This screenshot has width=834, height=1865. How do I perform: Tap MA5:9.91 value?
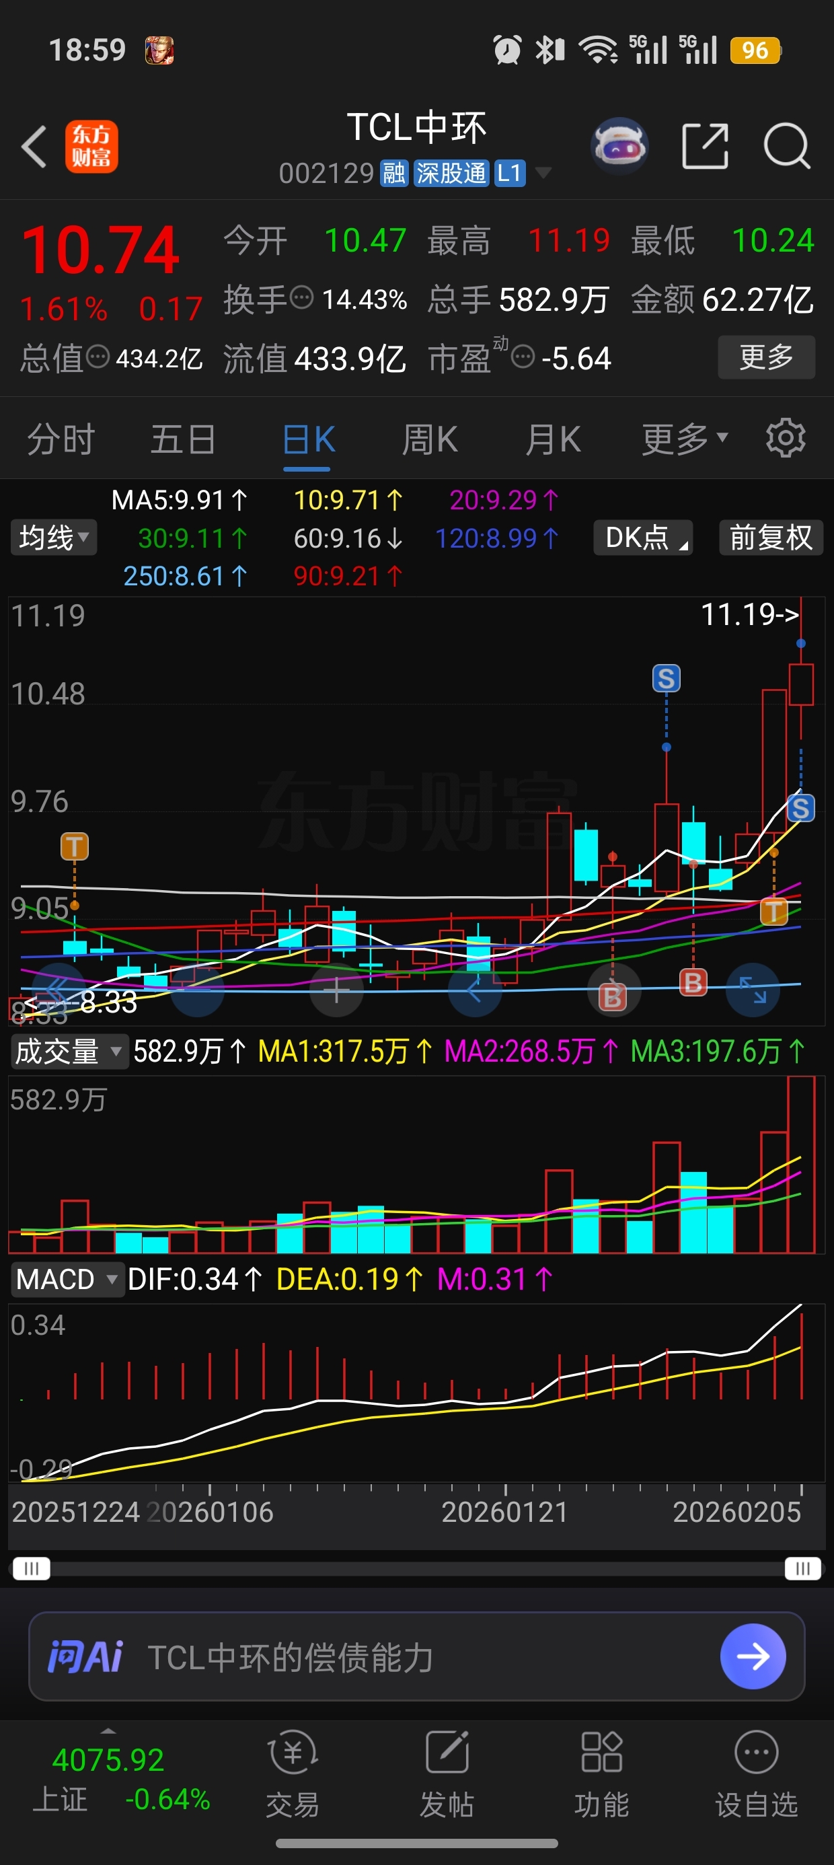(x=179, y=499)
